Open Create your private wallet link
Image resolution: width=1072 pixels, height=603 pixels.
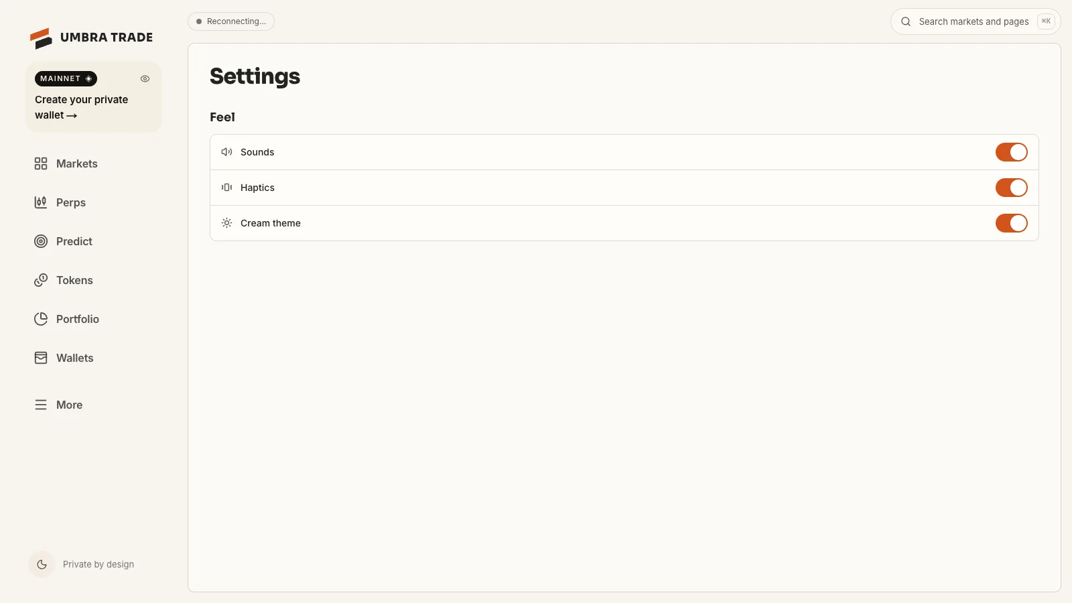(82, 107)
